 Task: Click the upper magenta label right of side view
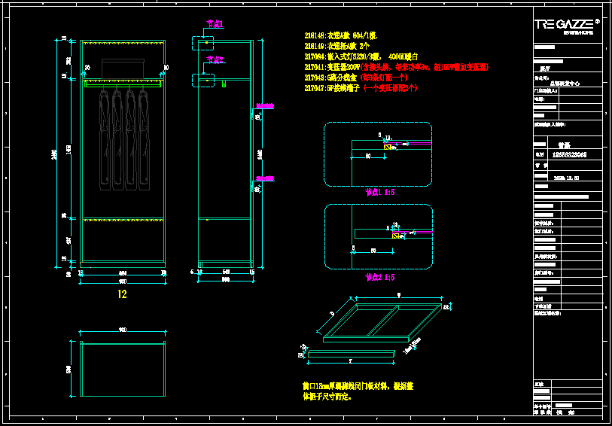pyautogui.click(x=265, y=105)
